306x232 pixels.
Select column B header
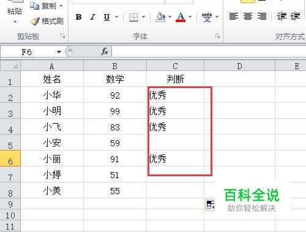[x=115, y=66]
